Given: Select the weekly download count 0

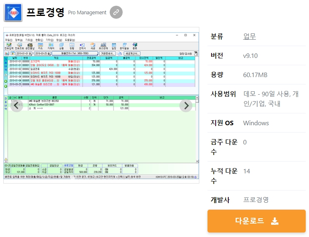Looking at the screenshot, I should pos(245,142).
